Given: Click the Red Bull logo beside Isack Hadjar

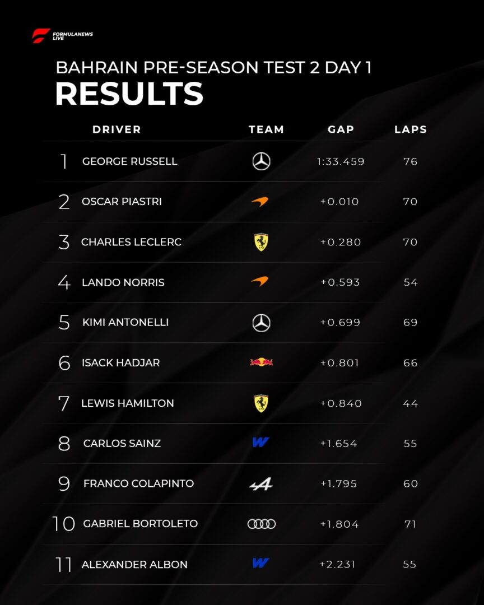Looking at the screenshot, I should point(262,362).
